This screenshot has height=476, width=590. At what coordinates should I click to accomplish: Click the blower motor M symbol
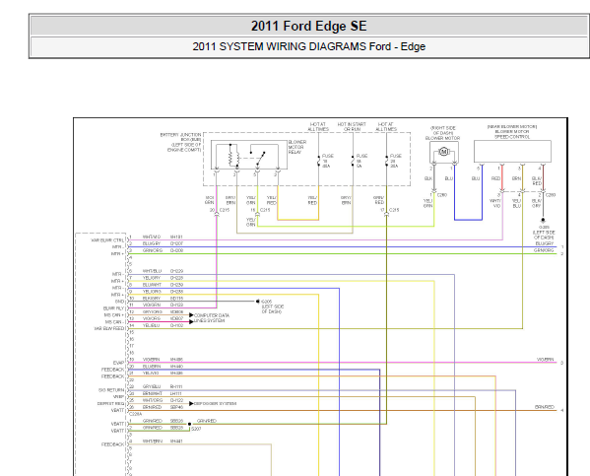coord(443,152)
